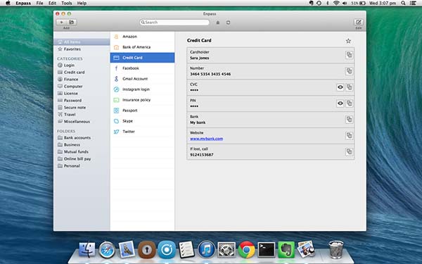Filter by Miscellaneous category
This screenshot has height=264, width=422.
pos(82,122)
